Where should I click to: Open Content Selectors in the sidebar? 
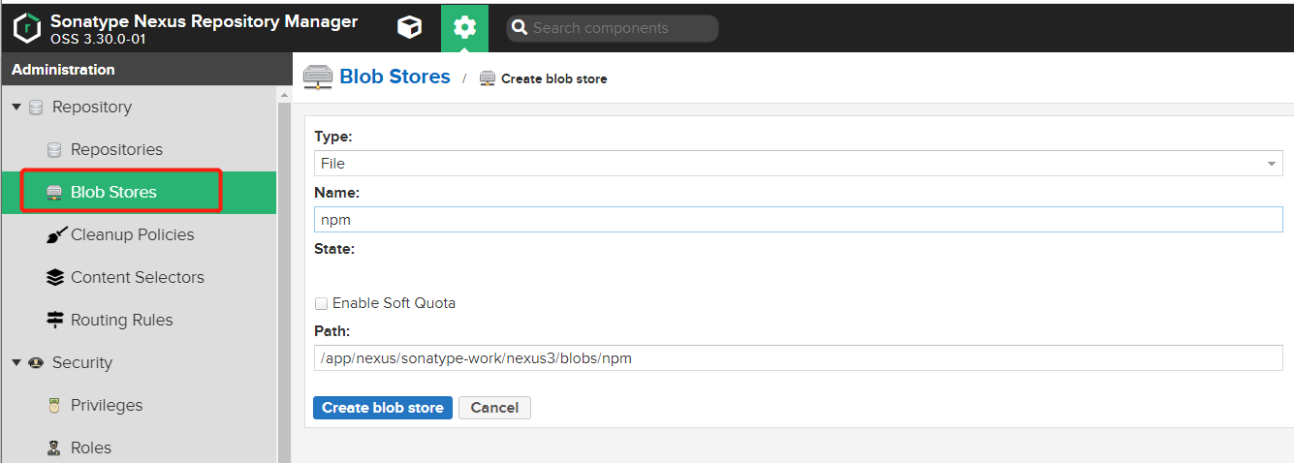(138, 277)
